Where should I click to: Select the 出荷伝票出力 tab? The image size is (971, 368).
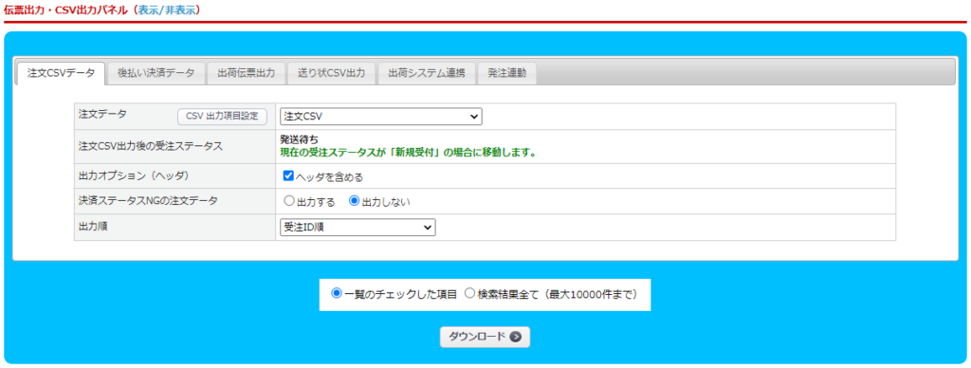[x=247, y=73]
